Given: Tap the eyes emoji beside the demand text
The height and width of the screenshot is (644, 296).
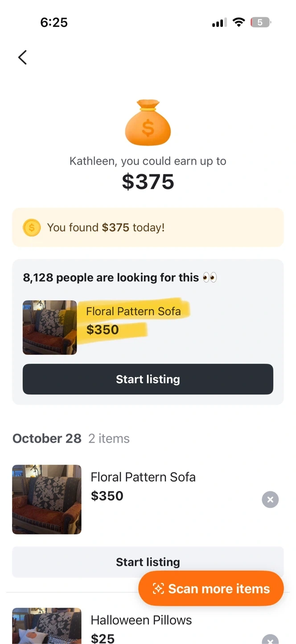Looking at the screenshot, I should [x=210, y=278].
